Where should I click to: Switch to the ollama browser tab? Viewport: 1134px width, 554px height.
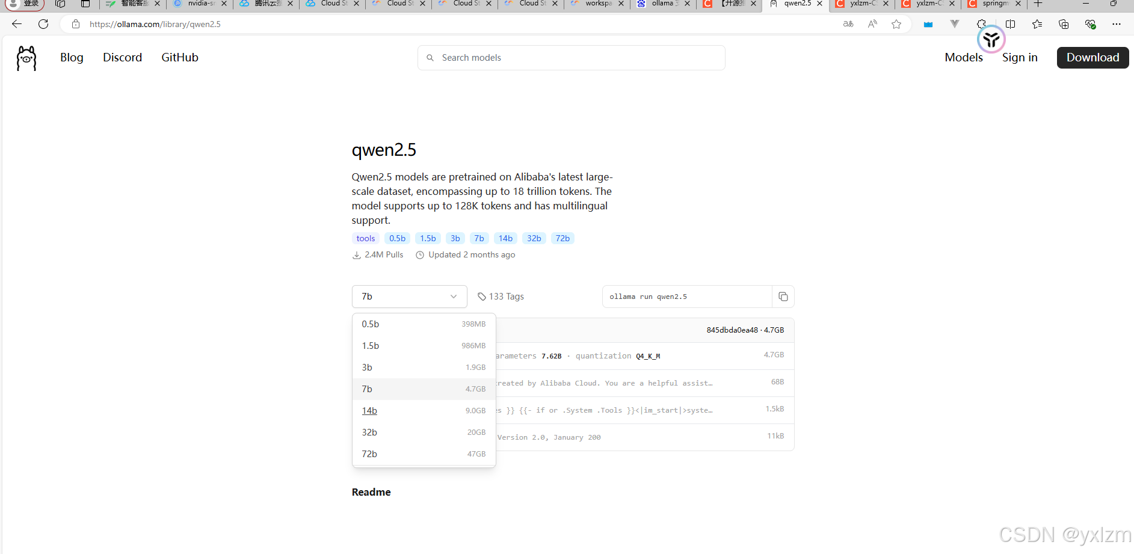coord(664,4)
